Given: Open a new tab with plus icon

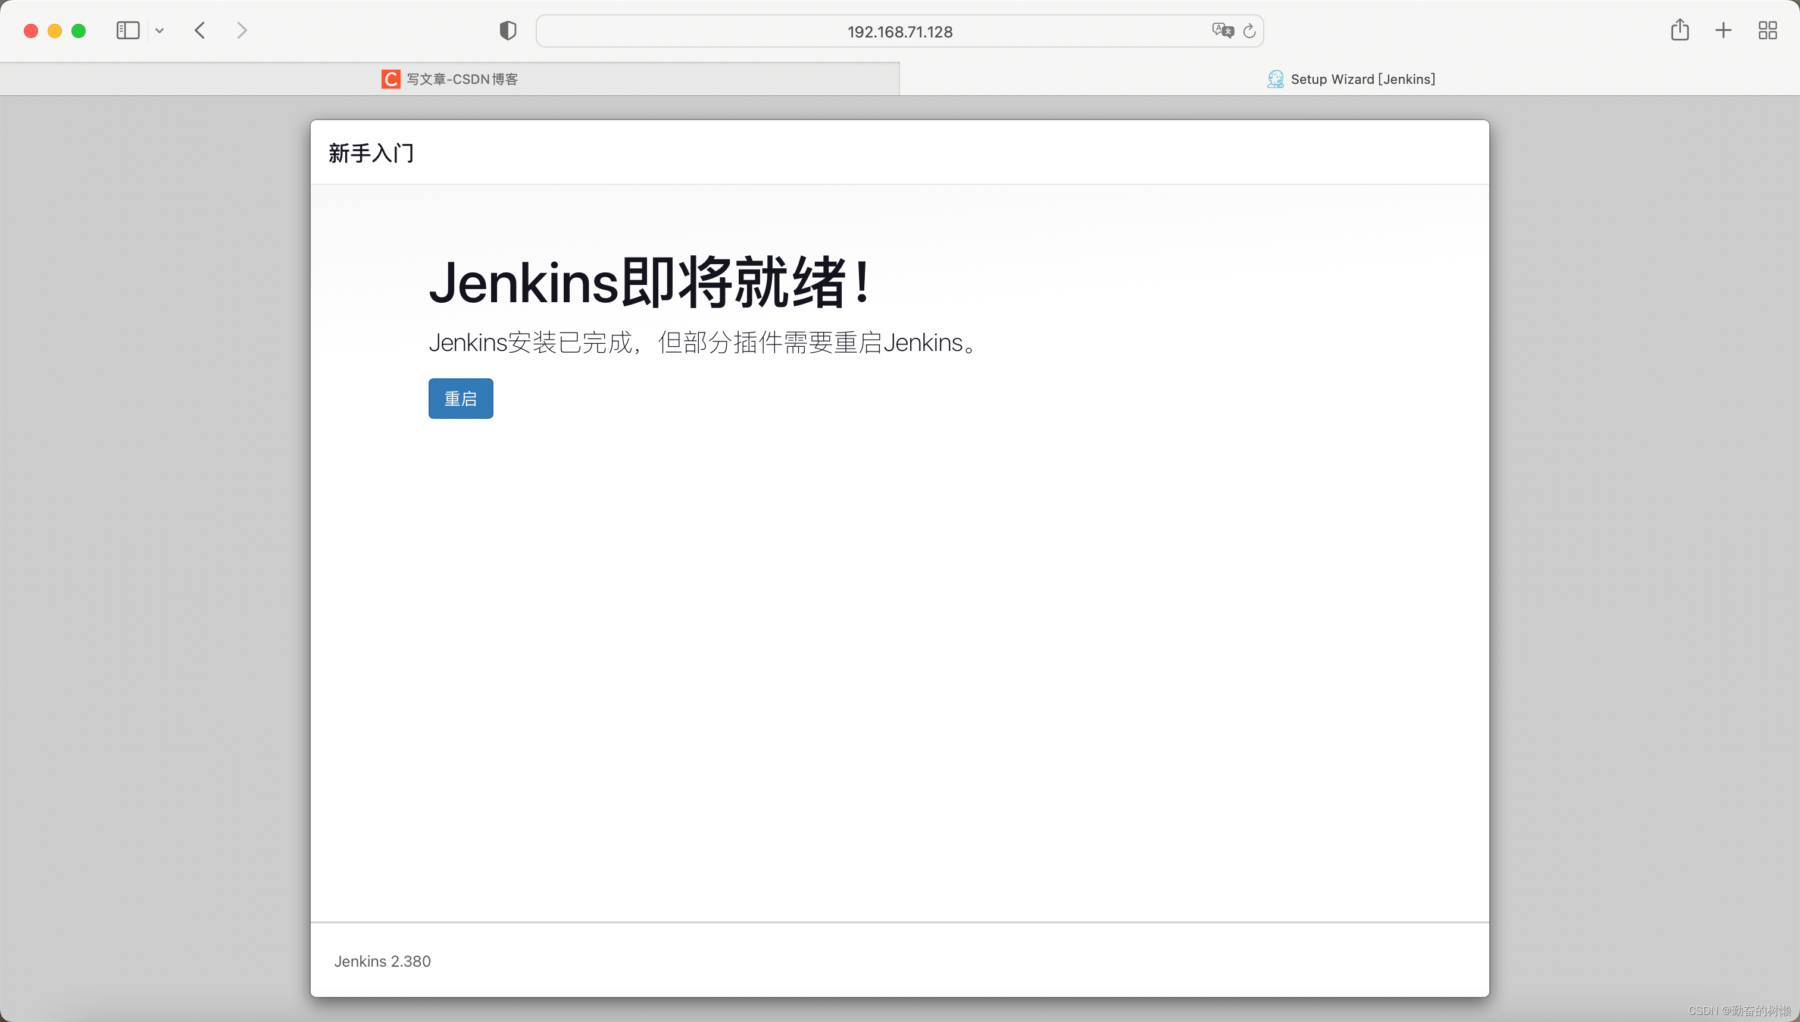Looking at the screenshot, I should 1723,31.
